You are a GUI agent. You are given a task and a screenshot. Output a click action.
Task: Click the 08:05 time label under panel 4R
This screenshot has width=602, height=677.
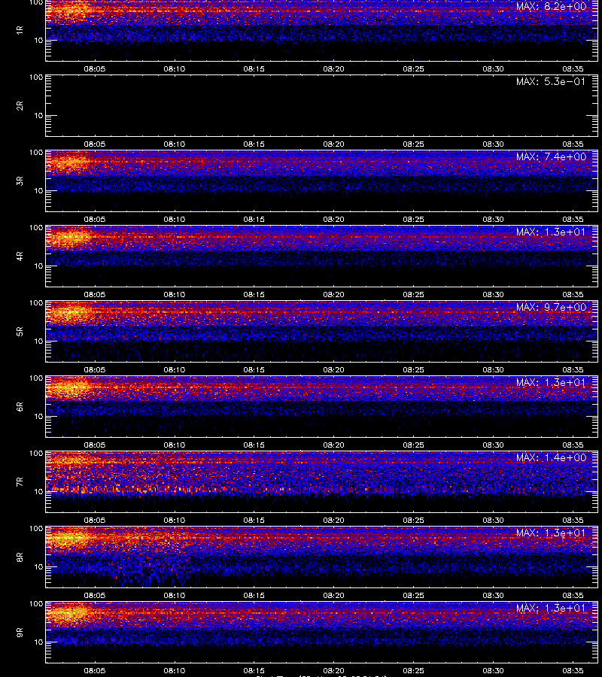pyautogui.click(x=95, y=294)
